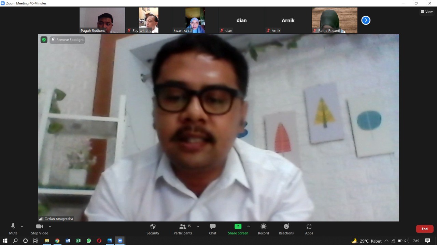Mute the microphone
437x245 pixels.
click(13, 229)
